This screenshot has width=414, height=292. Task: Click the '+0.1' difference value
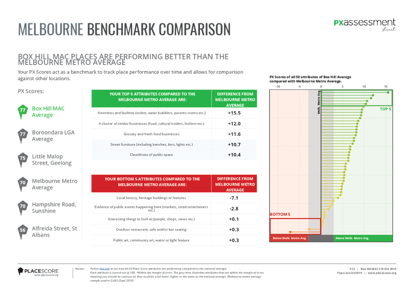point(234,219)
